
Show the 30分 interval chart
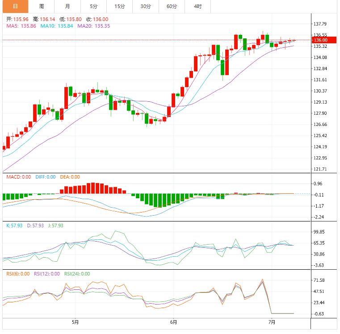click(x=145, y=6)
